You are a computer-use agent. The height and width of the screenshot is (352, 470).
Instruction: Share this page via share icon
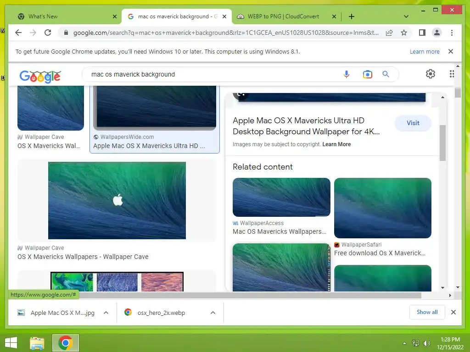point(389,33)
